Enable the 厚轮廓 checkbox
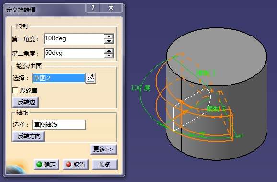Screen dimensions: 277x182 15,90
